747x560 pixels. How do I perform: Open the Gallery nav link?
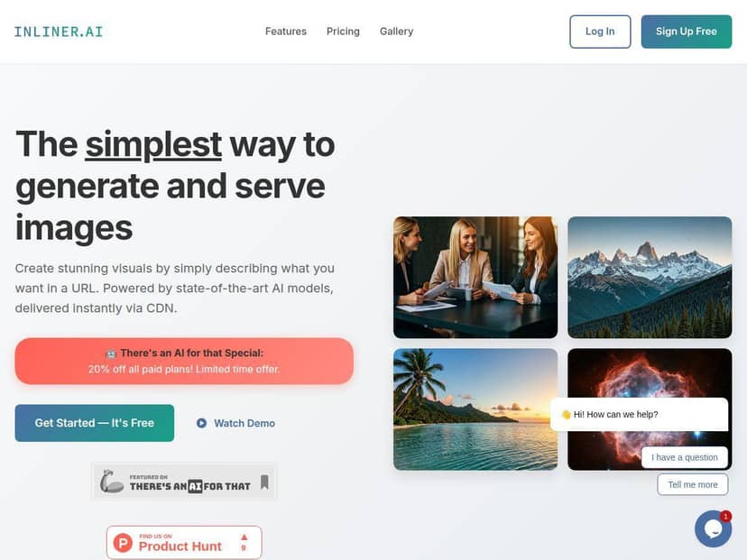(396, 32)
